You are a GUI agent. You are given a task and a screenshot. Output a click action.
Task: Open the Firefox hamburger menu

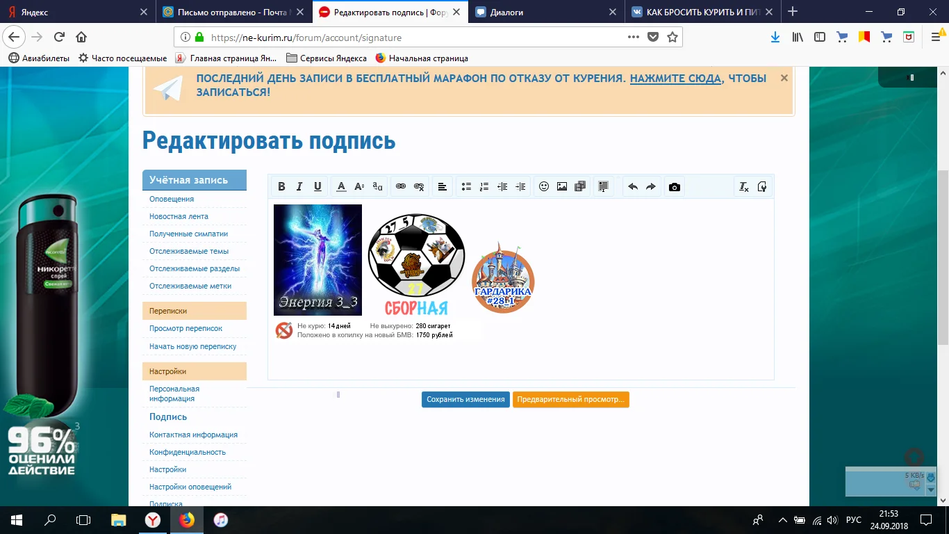935,37
